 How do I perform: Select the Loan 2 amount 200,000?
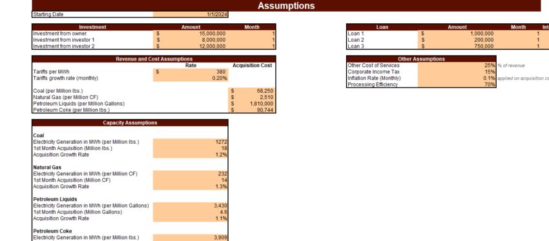456,40
